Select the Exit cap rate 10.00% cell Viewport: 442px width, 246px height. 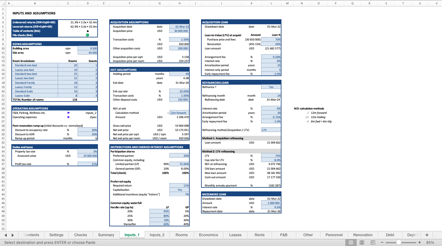(x=179, y=91)
